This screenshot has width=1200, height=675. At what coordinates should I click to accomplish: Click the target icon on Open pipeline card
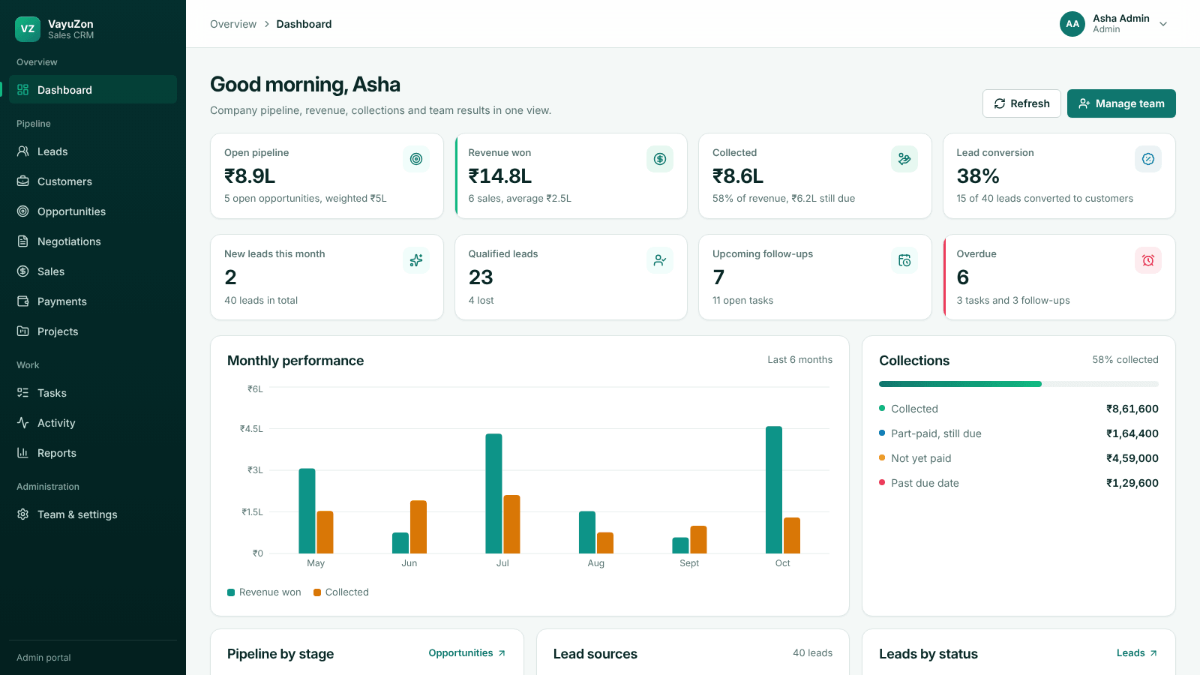pos(416,159)
